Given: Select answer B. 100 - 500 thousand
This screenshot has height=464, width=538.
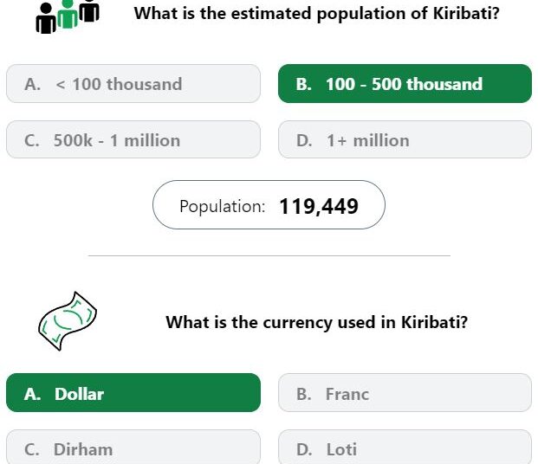Looking at the screenshot, I should point(405,84).
